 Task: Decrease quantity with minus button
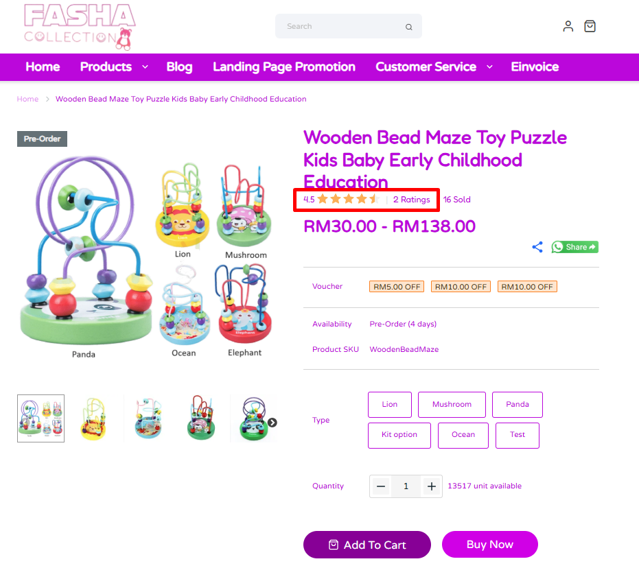381,486
